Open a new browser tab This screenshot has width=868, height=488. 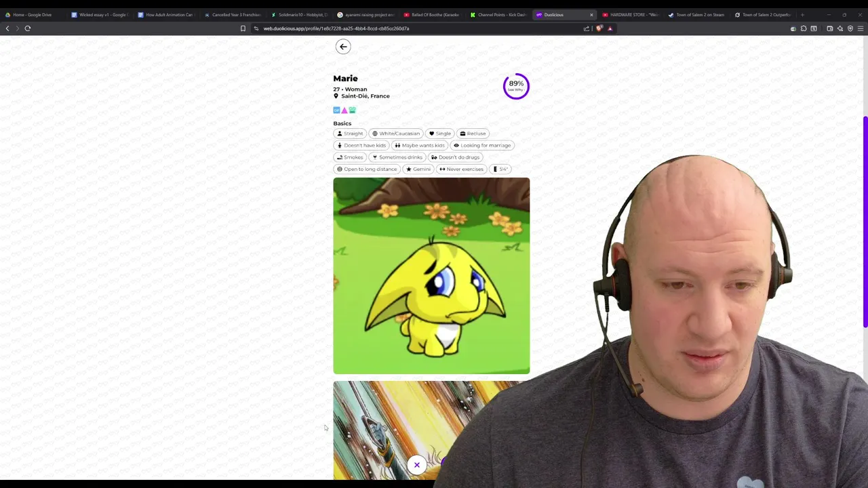tap(802, 14)
